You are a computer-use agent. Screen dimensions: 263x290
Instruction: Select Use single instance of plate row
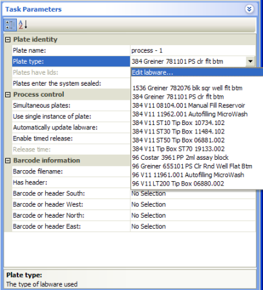pyautogui.click(x=71, y=117)
